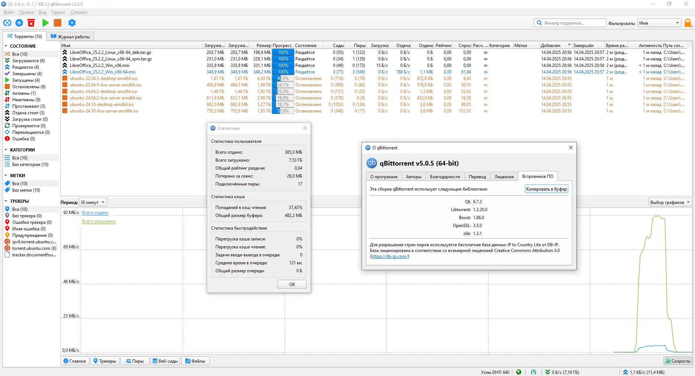Click the Add torrent link icon

pos(7,23)
